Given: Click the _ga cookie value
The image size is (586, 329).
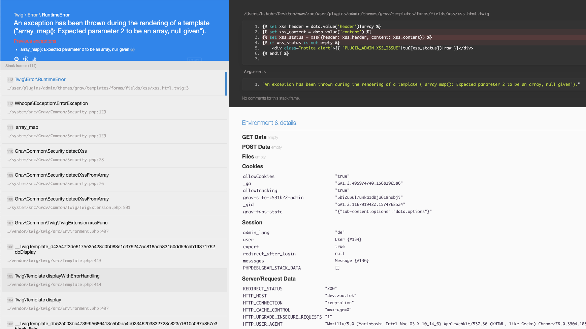Looking at the screenshot, I should (x=369, y=183).
